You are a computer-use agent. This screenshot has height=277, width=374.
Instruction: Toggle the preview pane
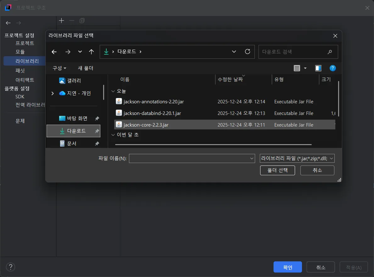tap(318, 68)
